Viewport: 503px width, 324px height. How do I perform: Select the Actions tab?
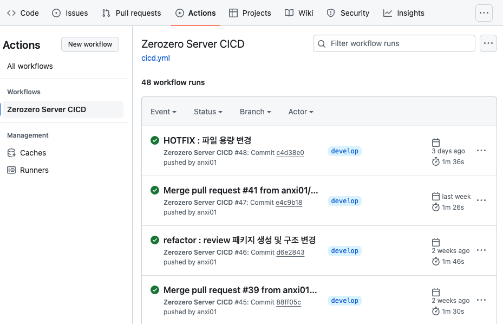(x=195, y=13)
